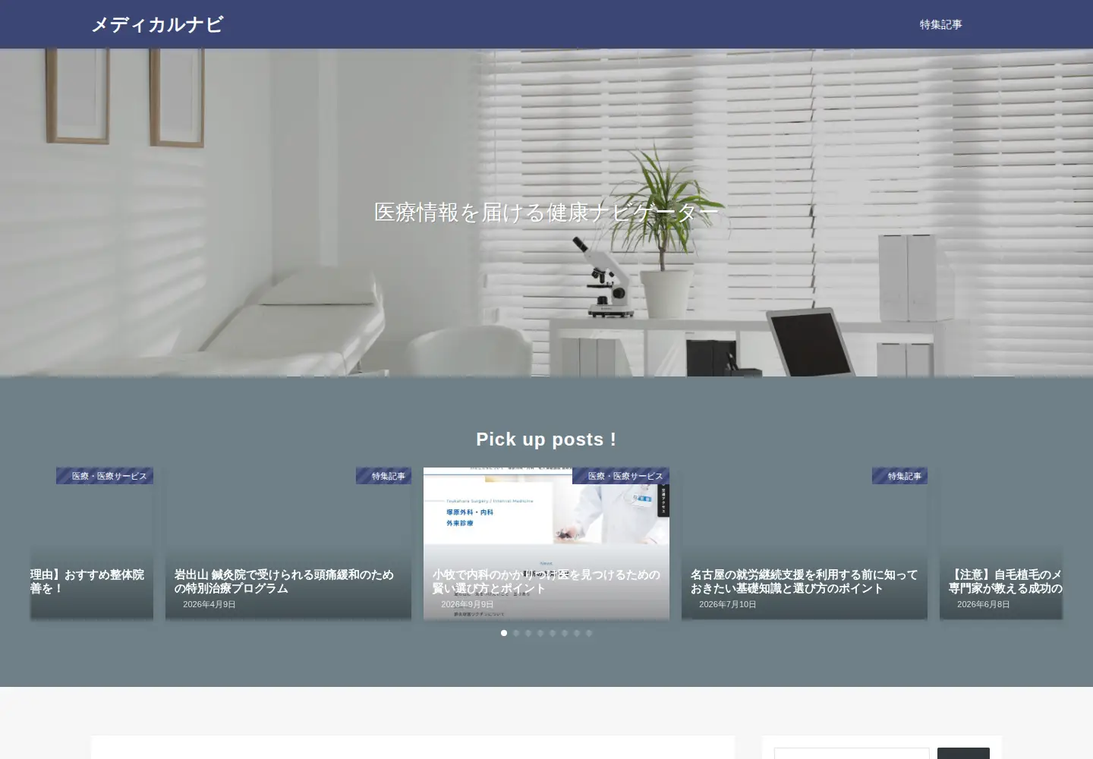Click the hero text 医療情報を届ける健康ナビゲーター

click(x=546, y=213)
